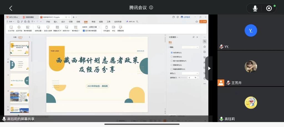This screenshot has width=284, height=127.
Task: Switch to the 插入 ribbon tab
Action: coord(55,22)
